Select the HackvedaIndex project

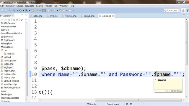[x=9, y=26]
